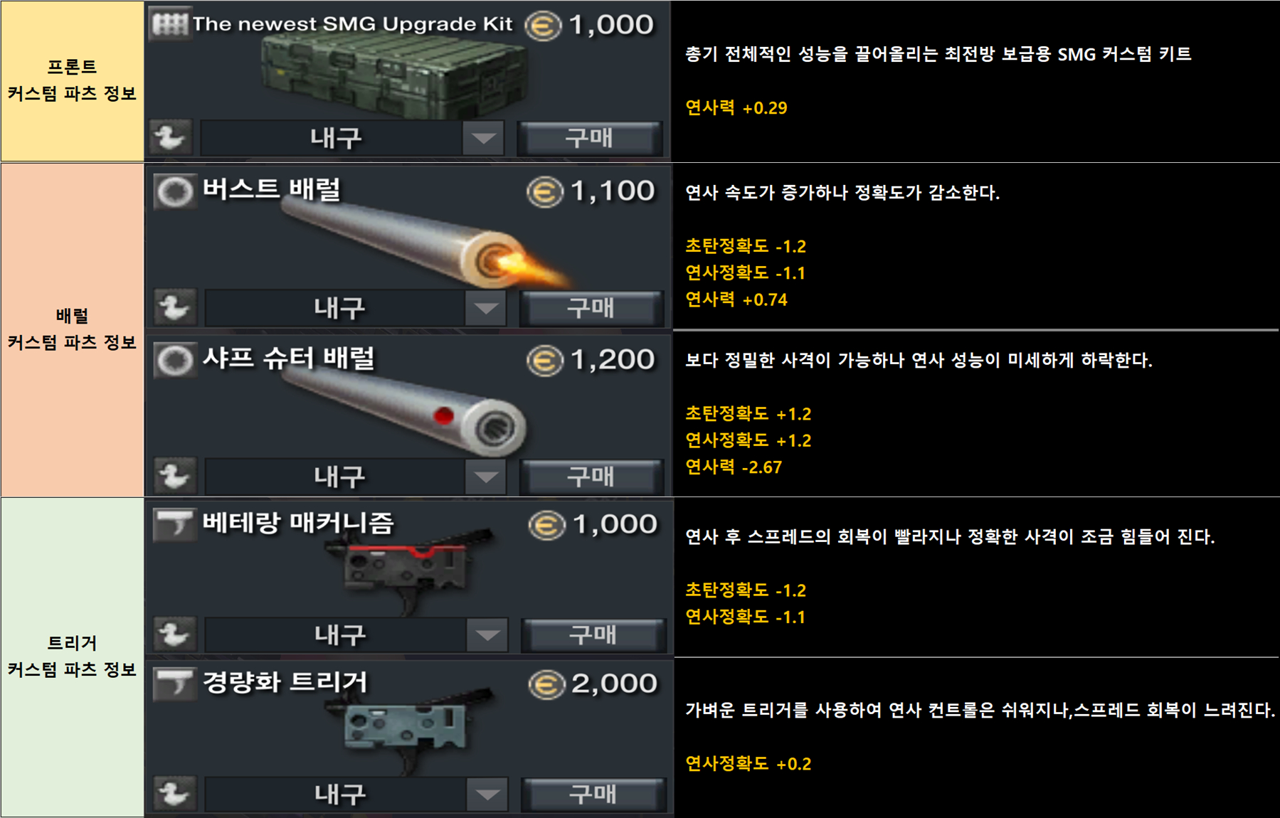Click the euro coin beside 2,000 price
The width and height of the screenshot is (1280, 818).
[x=546, y=685]
